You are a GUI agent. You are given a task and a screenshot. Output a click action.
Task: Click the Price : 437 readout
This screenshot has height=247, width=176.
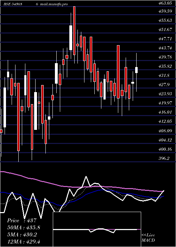[x=22, y=221]
